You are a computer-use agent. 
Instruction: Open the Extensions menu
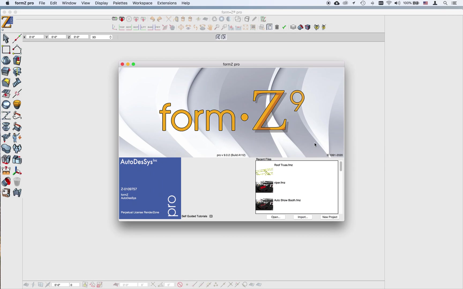pyautogui.click(x=167, y=3)
